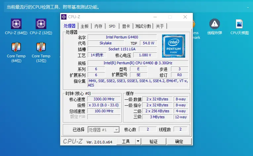The image size is (253, 156).
Task: Click the x 33.0 (8.0 - 33.0) multiplier value
Action: [x=104, y=105]
